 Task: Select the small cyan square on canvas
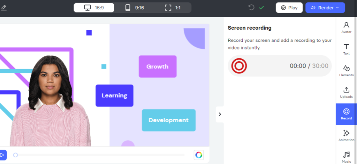(x=104, y=67)
